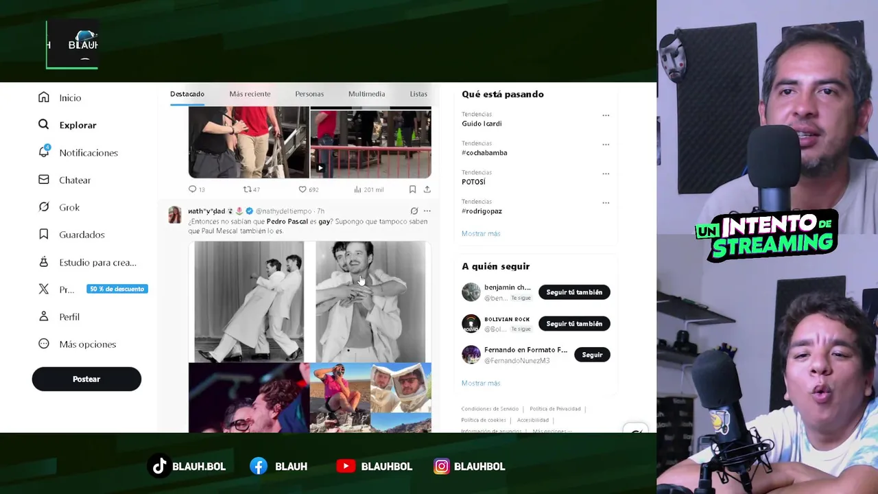Open three-dot menu on nathydeltiempo post
Viewport: 878px width, 494px height.
coord(427,211)
